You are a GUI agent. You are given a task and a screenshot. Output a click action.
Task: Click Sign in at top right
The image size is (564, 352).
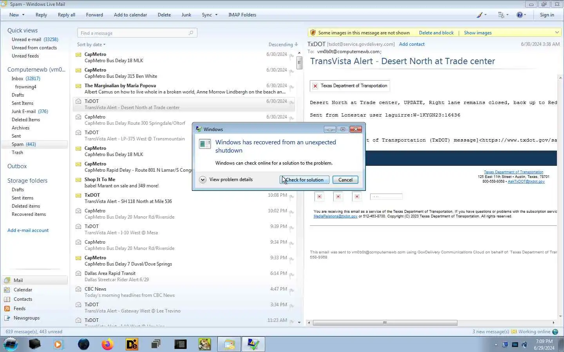click(x=547, y=15)
